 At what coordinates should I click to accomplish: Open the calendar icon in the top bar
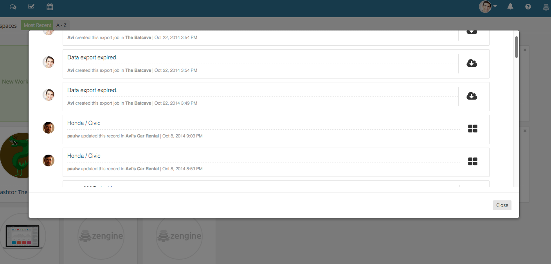click(50, 7)
